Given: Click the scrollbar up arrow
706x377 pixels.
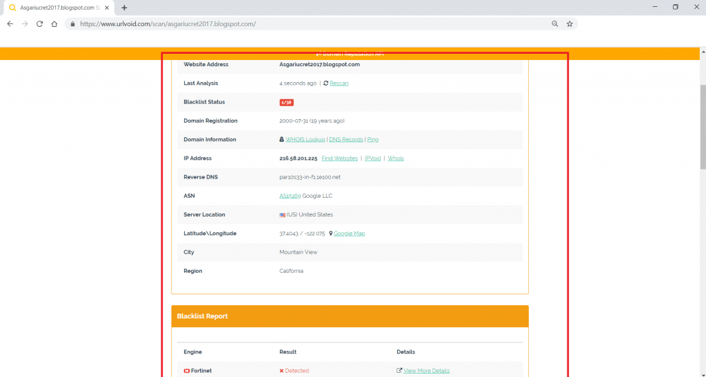Looking at the screenshot, I should [703, 51].
